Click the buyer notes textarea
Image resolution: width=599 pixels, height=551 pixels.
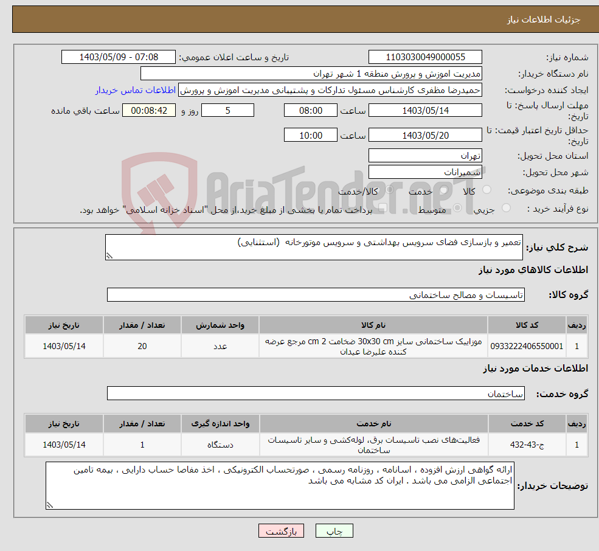[x=280, y=486]
